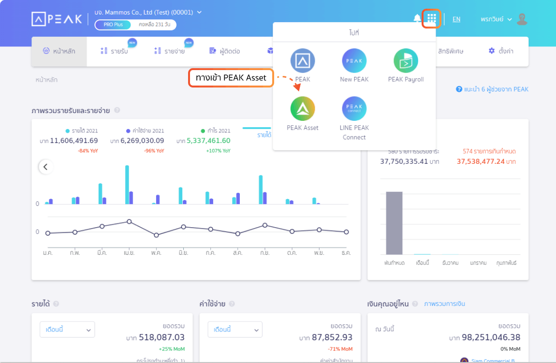Open ผู้ติดต่อ menu tab
The image size is (556, 363).
[224, 51]
